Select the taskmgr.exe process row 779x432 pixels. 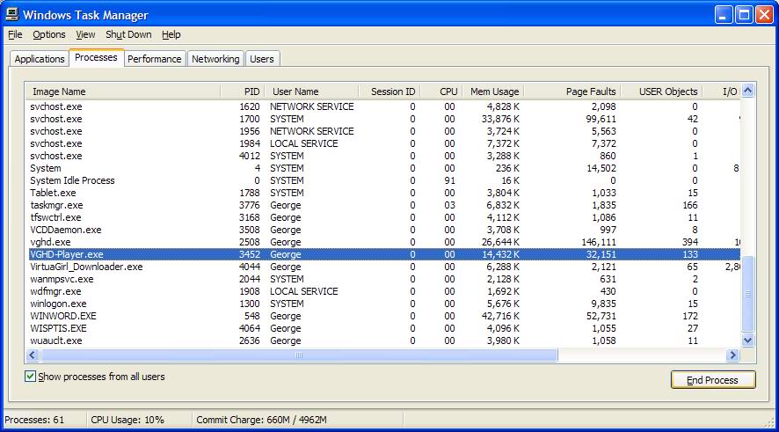click(x=56, y=205)
